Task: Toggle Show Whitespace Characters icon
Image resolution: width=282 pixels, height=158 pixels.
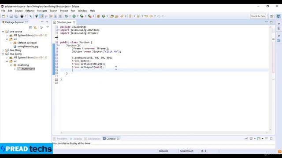Action: pyautogui.click(x=60, y=16)
